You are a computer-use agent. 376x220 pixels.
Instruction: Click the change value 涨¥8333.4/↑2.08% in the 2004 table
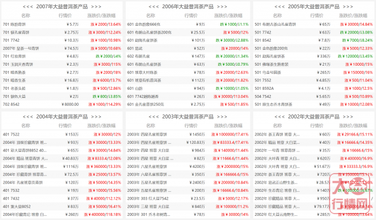point(105,158)
